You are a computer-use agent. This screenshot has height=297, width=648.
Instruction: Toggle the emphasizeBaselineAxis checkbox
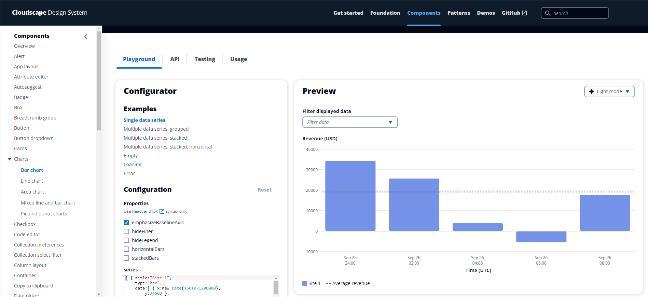(x=126, y=223)
